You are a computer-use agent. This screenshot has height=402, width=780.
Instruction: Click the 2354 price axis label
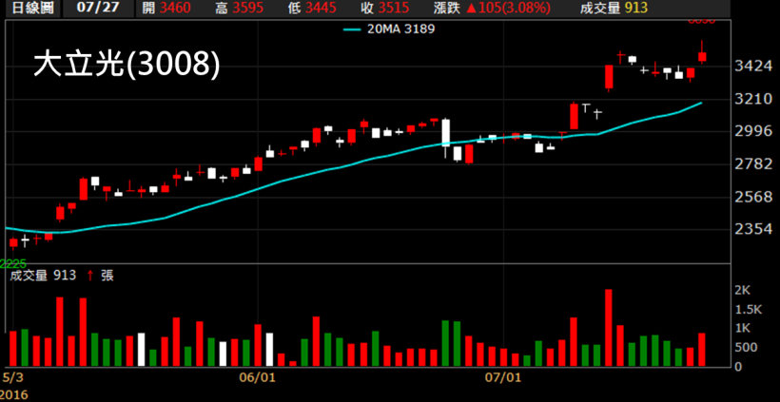(755, 230)
